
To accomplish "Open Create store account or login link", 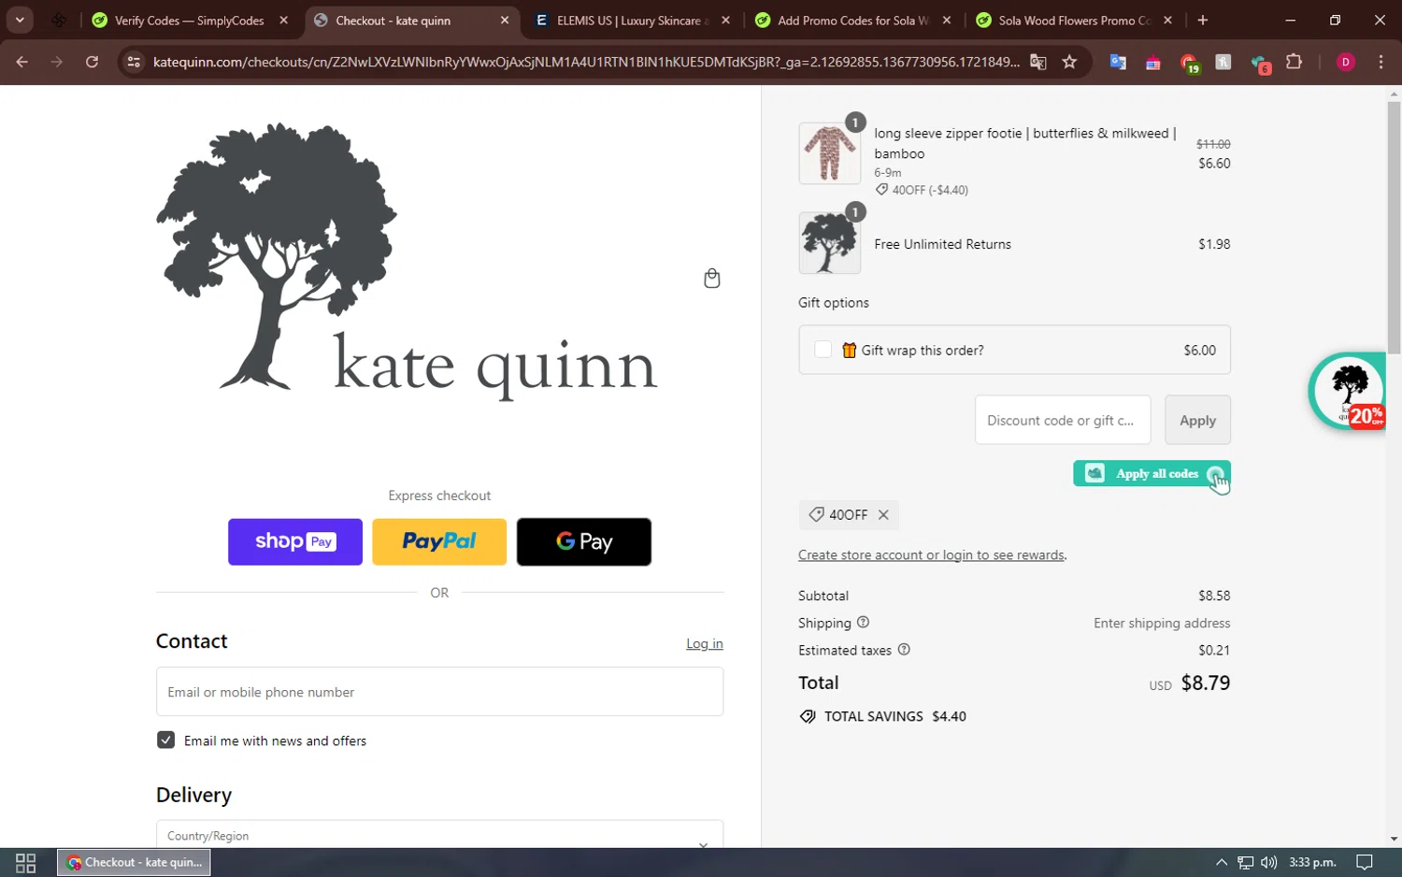I will coord(931,555).
